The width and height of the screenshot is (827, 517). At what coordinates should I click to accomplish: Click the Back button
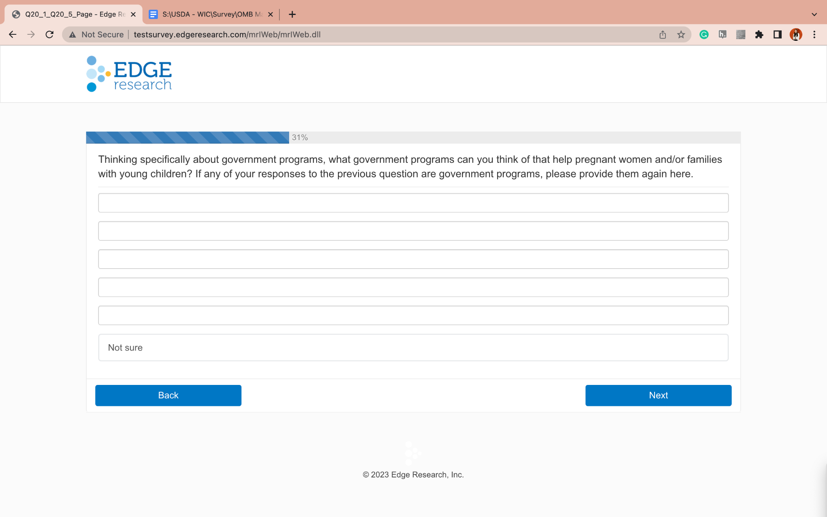pos(168,395)
